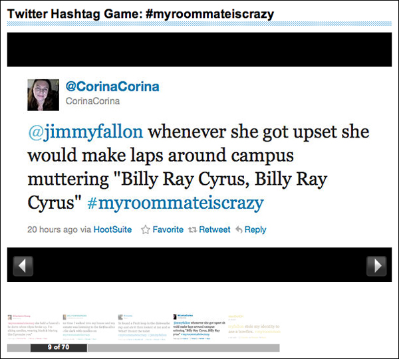Click the Reply text label
This screenshot has width=399, height=359.
tap(255, 229)
